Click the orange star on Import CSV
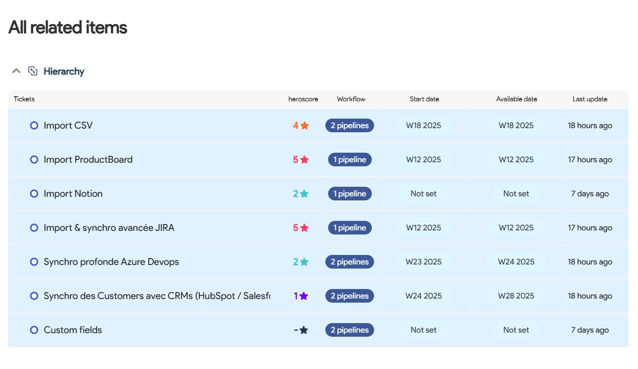The height and width of the screenshot is (369, 638). coord(304,125)
